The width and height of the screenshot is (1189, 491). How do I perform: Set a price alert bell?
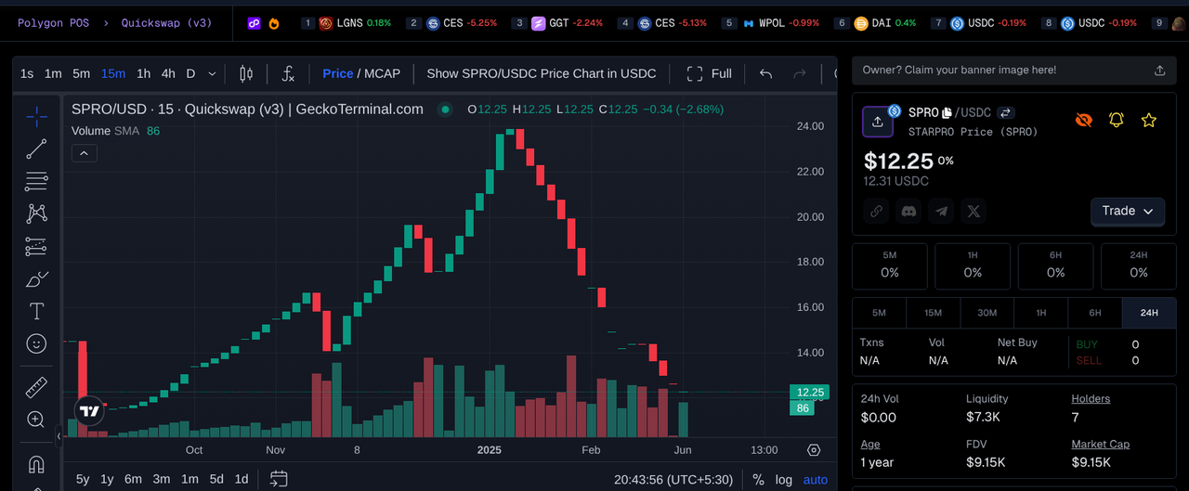[x=1117, y=120]
